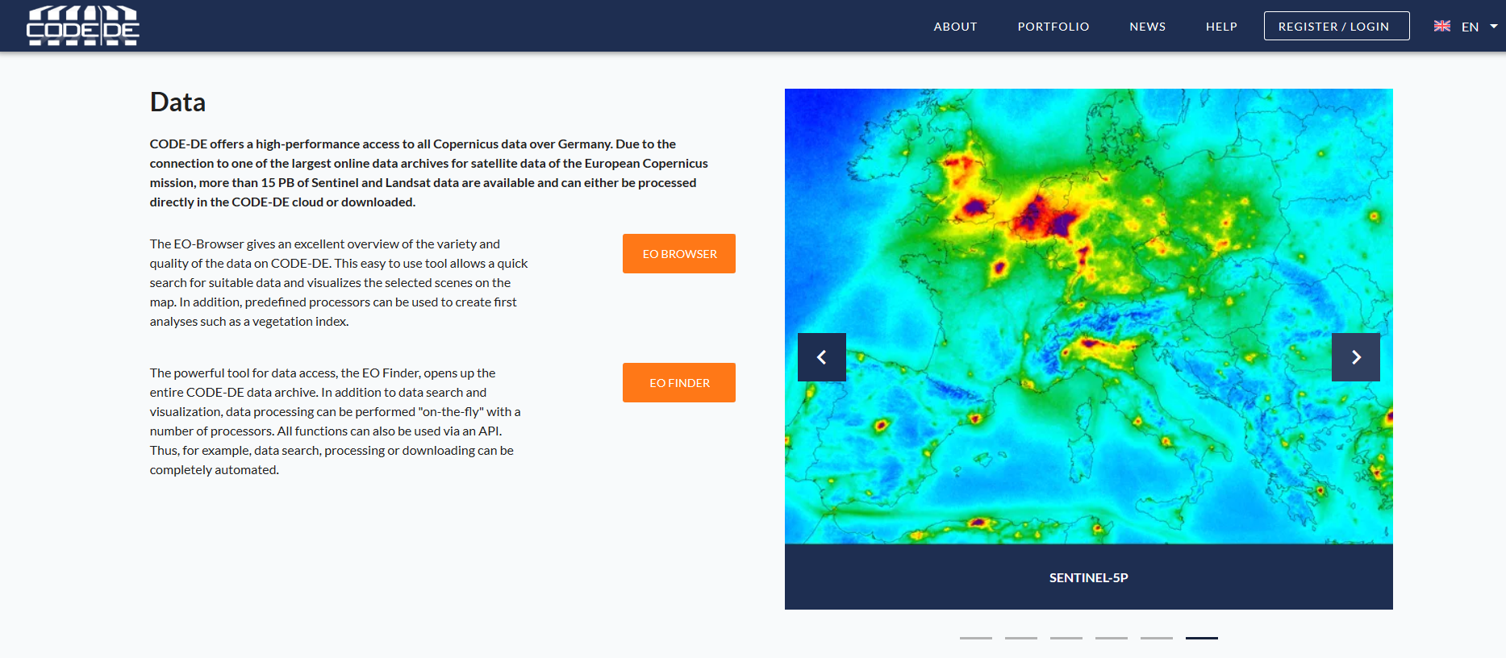The height and width of the screenshot is (658, 1506).
Task: Open the Portfolio menu item
Action: click(1053, 27)
